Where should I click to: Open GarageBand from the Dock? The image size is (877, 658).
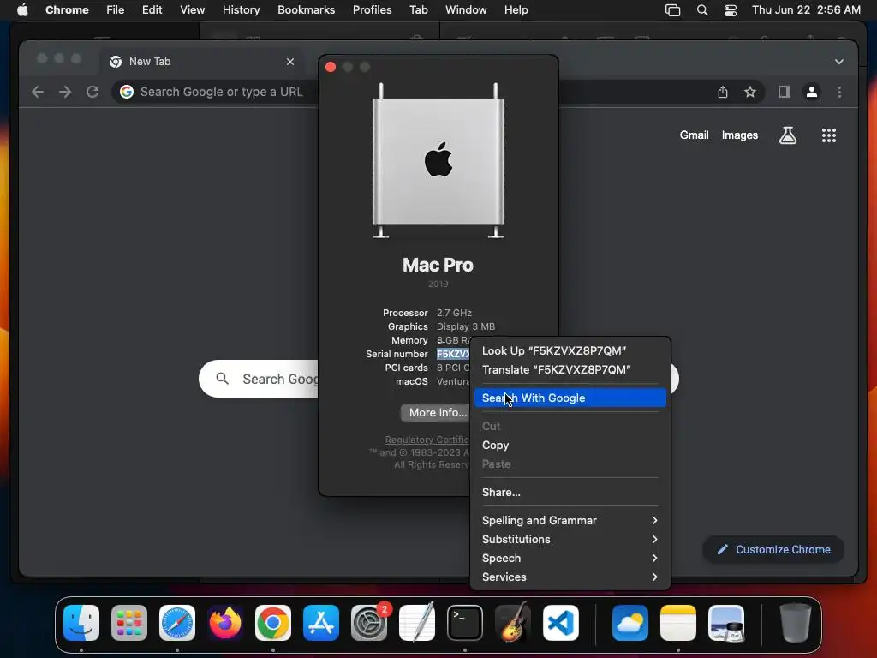(x=513, y=623)
